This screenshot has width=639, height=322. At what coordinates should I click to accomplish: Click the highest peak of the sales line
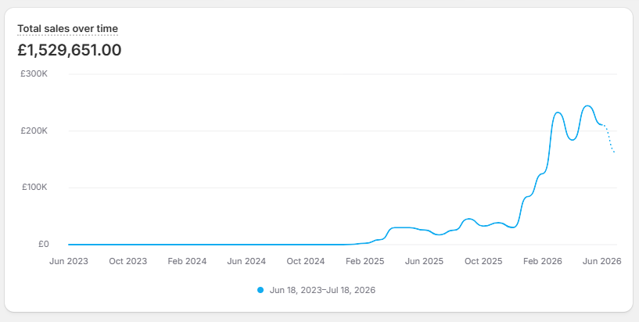(587, 106)
